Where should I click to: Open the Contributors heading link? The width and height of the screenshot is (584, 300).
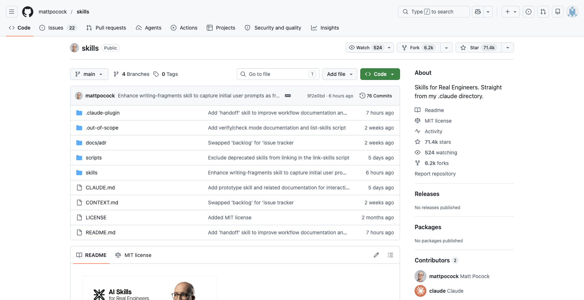click(x=437, y=260)
